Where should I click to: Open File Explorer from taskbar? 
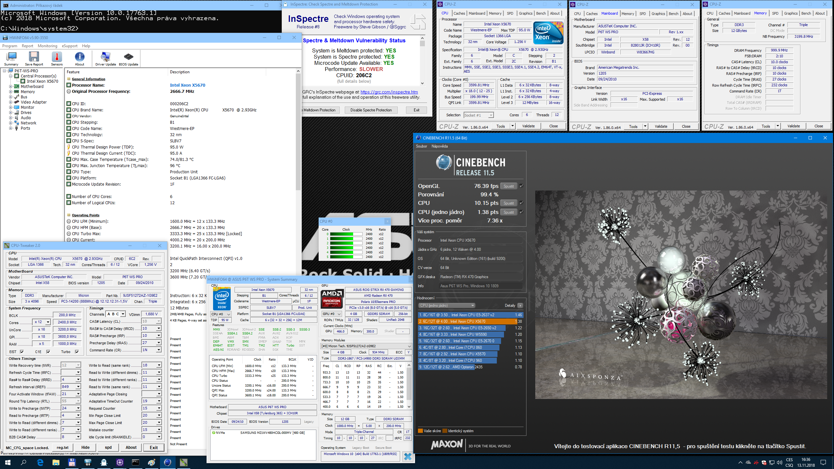point(56,462)
